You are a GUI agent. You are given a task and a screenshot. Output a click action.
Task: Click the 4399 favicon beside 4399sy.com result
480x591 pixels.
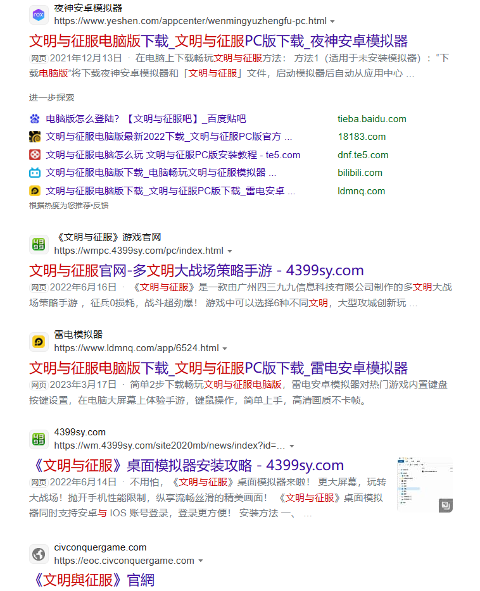(x=39, y=439)
